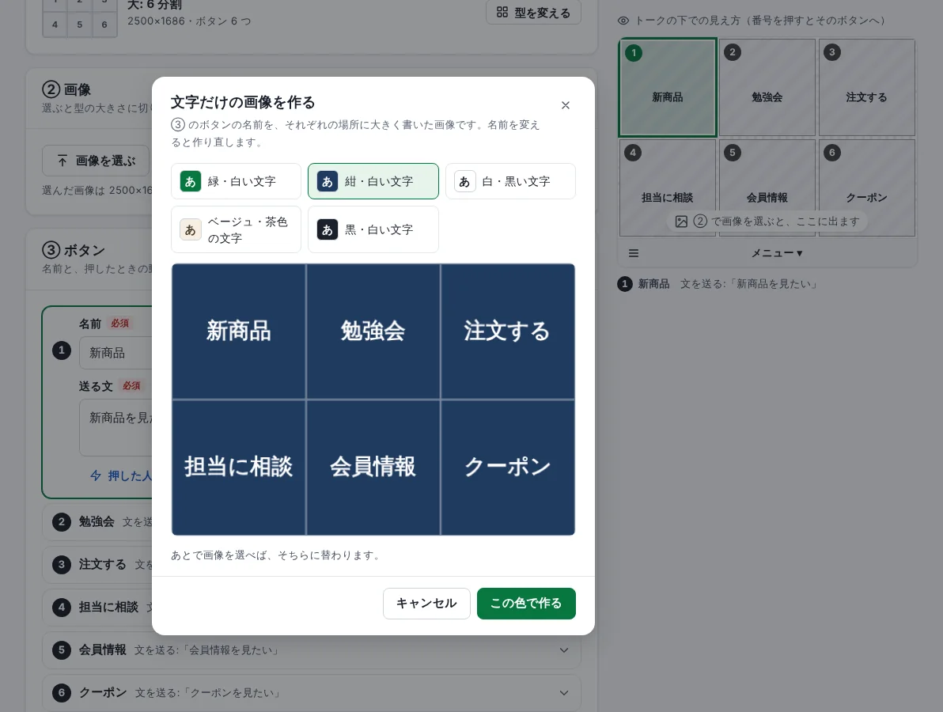Click the hamburger icon in preview bar
943x712 pixels.
coord(633,253)
